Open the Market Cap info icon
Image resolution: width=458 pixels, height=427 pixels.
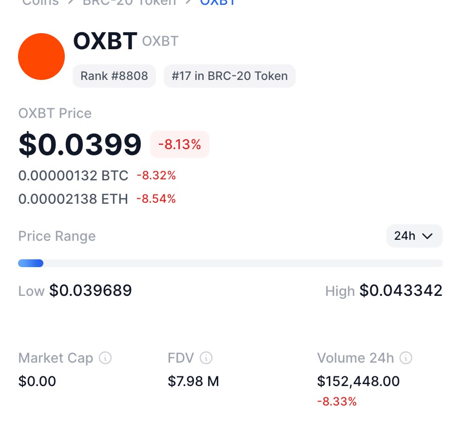[x=105, y=358]
